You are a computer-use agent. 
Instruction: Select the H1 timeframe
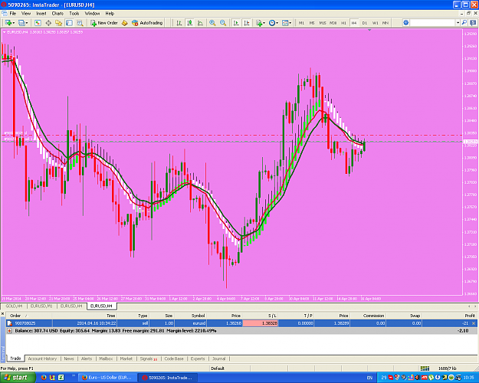[343, 23]
